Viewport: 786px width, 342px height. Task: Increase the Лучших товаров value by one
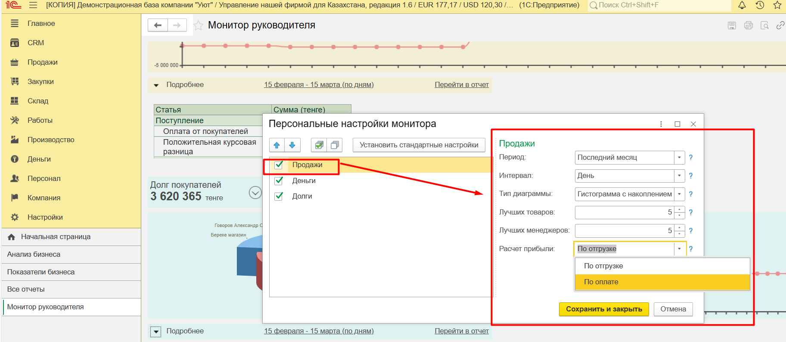[x=680, y=209]
